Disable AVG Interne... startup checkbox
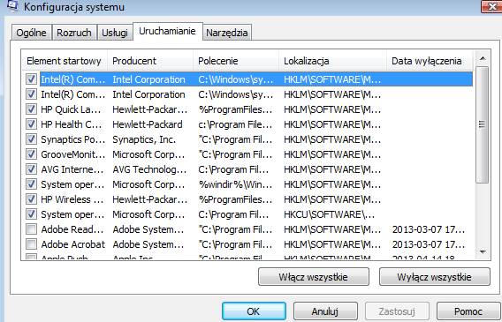 [x=31, y=169]
